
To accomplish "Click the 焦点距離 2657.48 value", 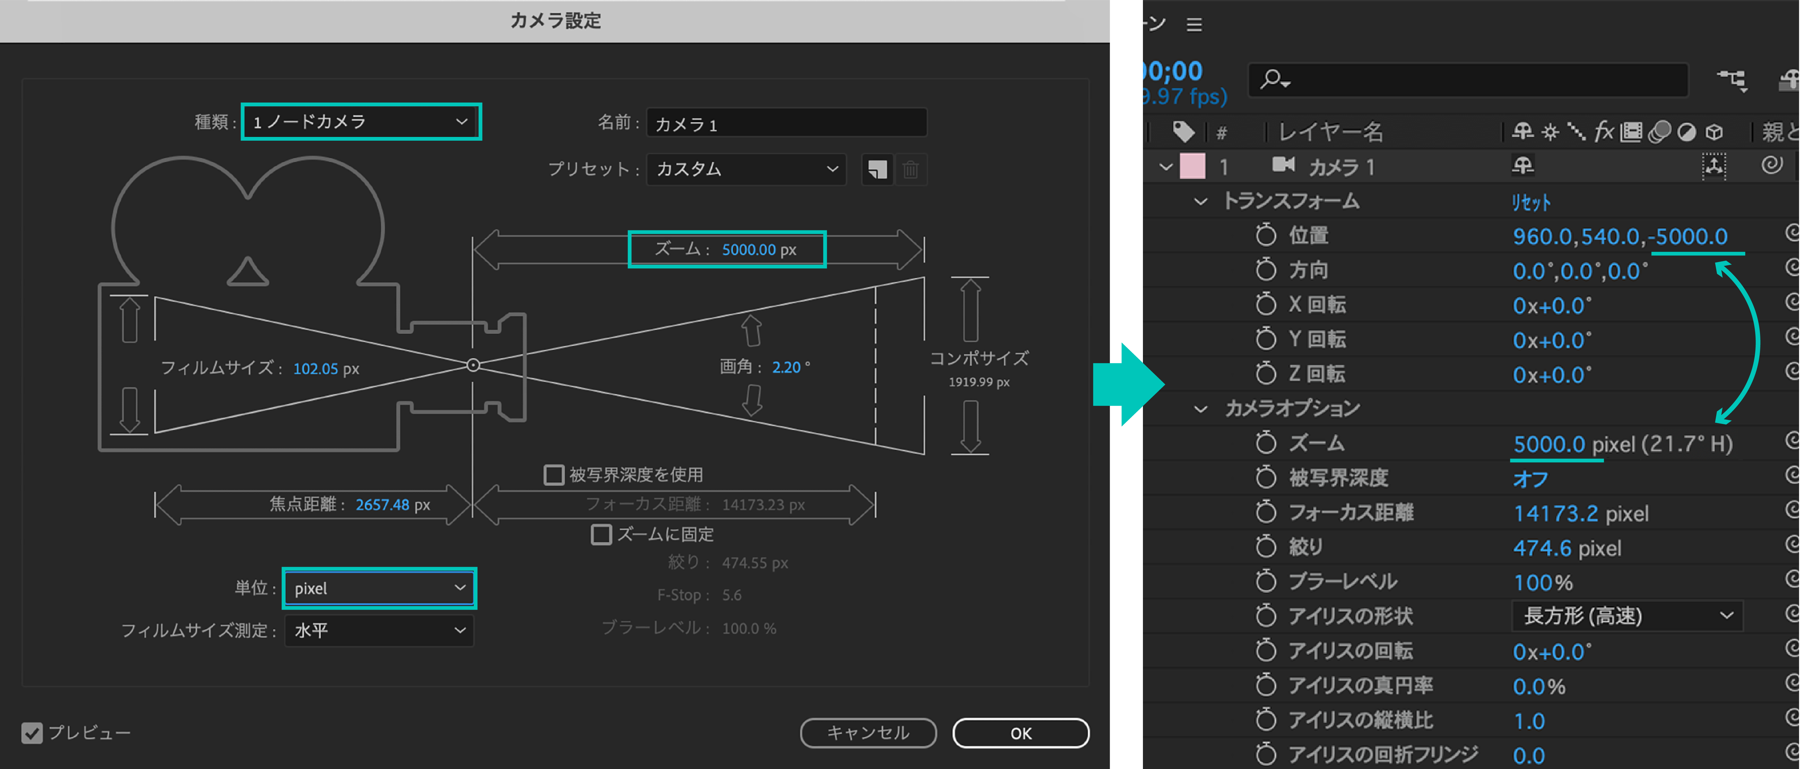I will coord(382,505).
